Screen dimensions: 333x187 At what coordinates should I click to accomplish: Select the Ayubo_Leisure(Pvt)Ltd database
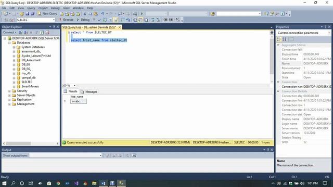pos(36,56)
